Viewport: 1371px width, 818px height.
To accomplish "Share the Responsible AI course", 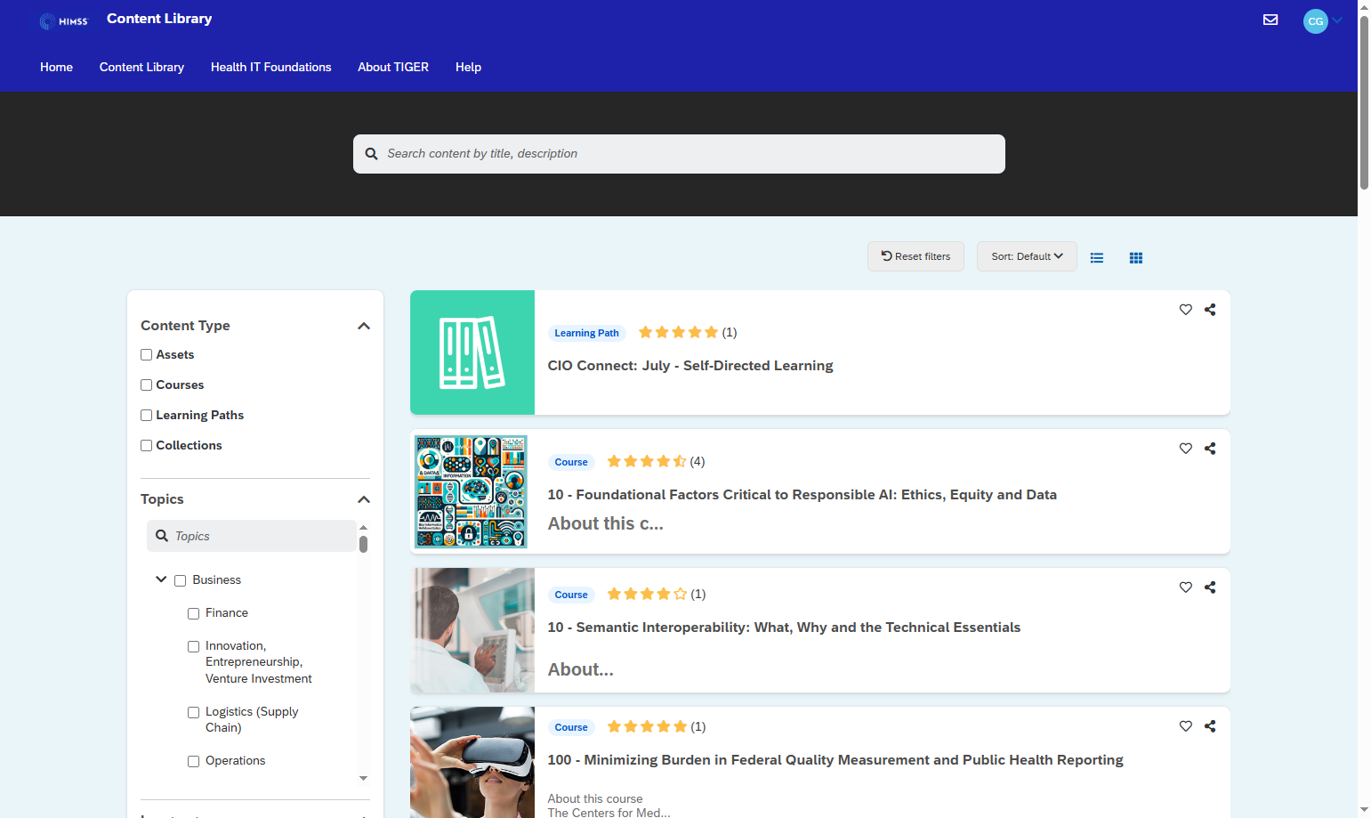I will click(x=1210, y=449).
